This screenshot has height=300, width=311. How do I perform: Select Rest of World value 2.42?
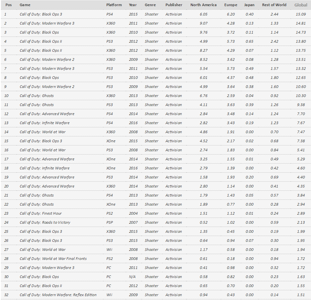[274, 41]
